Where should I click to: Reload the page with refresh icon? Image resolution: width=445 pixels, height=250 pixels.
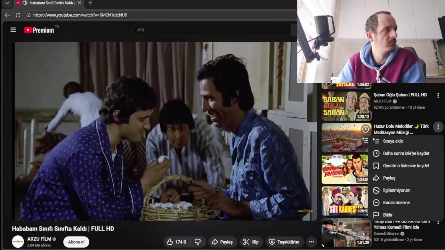pos(18,15)
